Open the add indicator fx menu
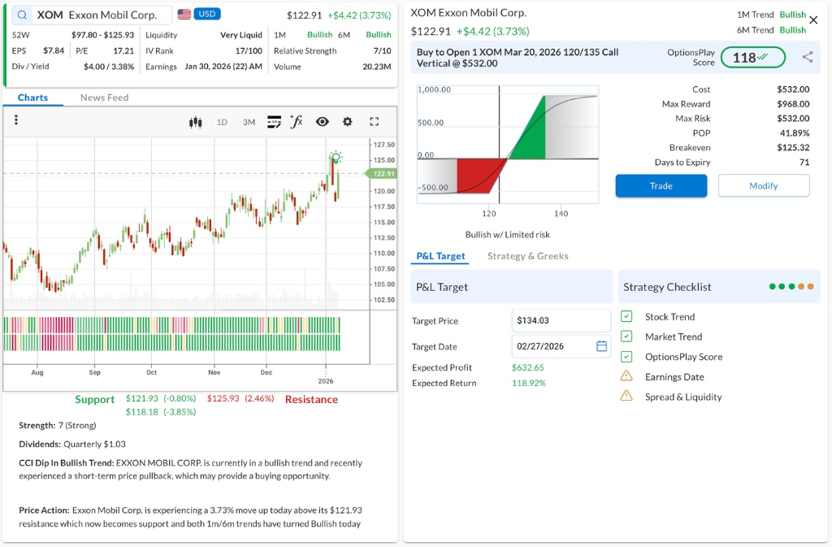The height and width of the screenshot is (547, 832). (297, 122)
